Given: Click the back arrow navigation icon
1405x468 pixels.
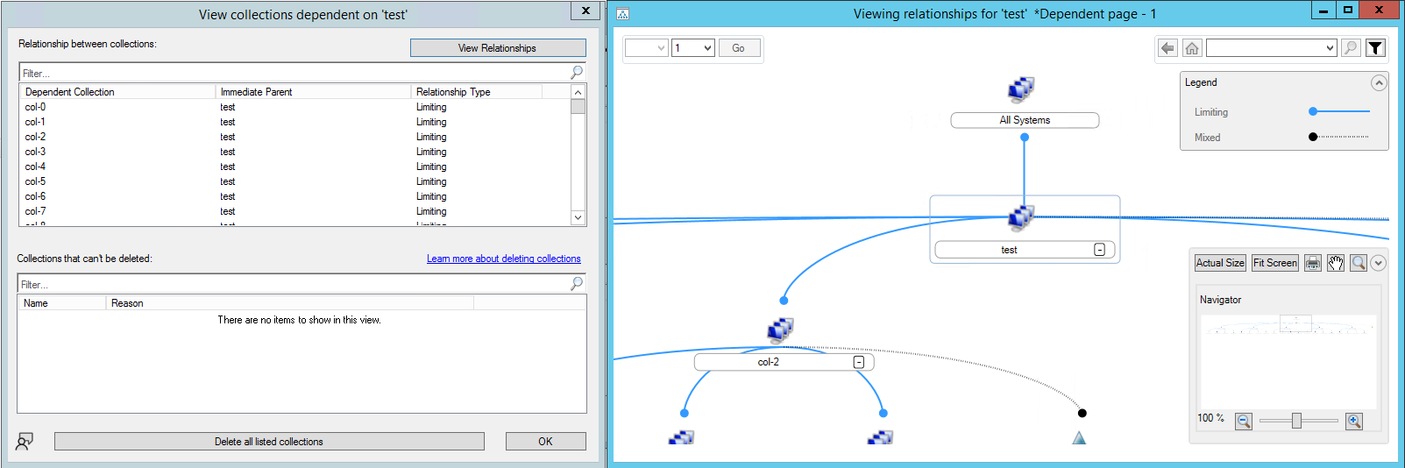Looking at the screenshot, I should tap(1167, 48).
